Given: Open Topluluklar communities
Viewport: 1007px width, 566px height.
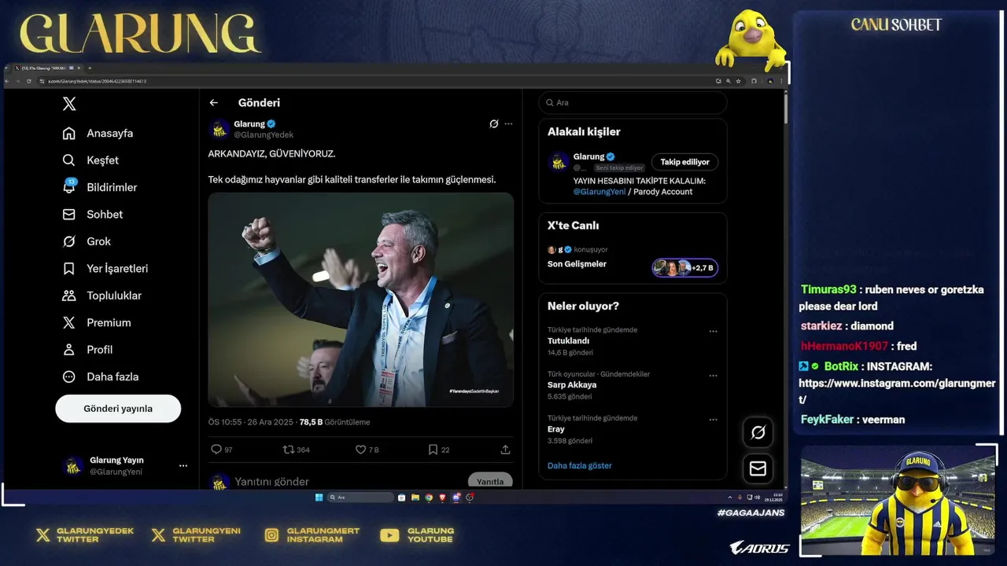Looking at the screenshot, I should pos(102,296).
